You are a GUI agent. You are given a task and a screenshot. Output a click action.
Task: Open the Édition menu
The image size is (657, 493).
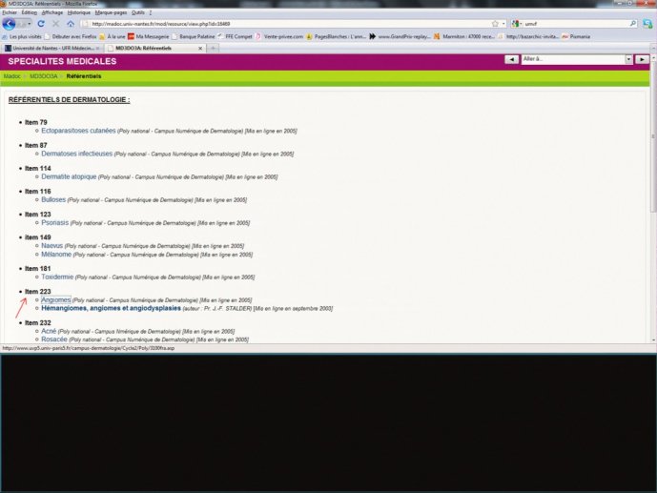[30, 13]
